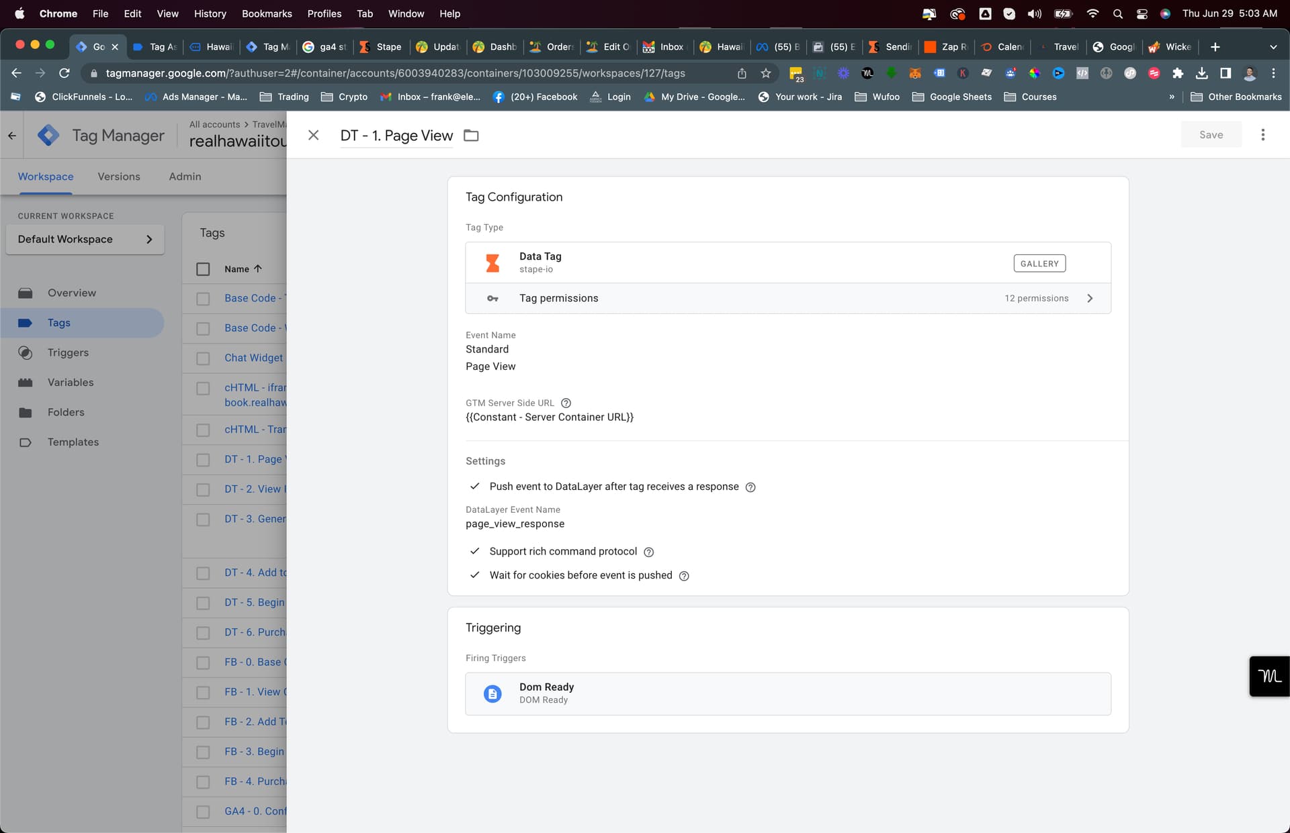The width and height of the screenshot is (1290, 833).
Task: Click the All accounts breadcrumb
Action: tap(214, 124)
